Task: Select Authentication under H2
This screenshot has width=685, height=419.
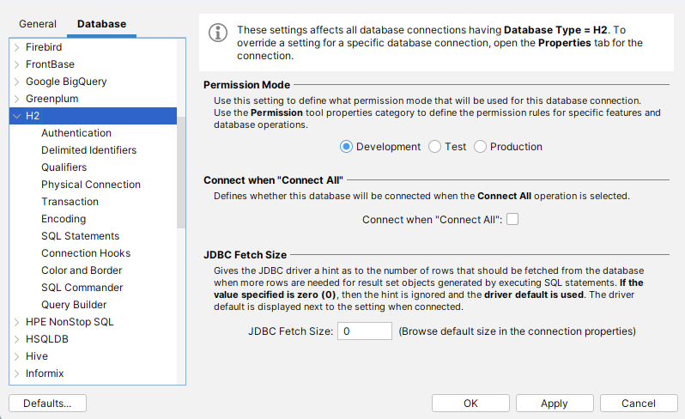Action: tap(76, 133)
